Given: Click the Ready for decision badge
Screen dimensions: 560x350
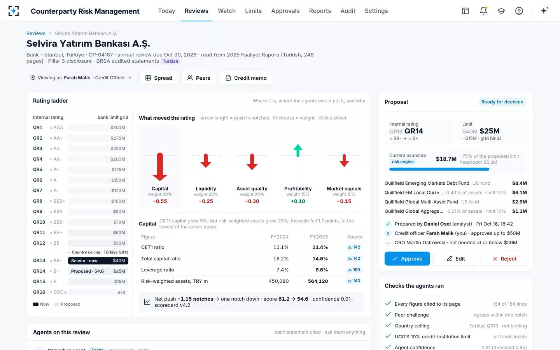Looking at the screenshot, I should point(502,102).
